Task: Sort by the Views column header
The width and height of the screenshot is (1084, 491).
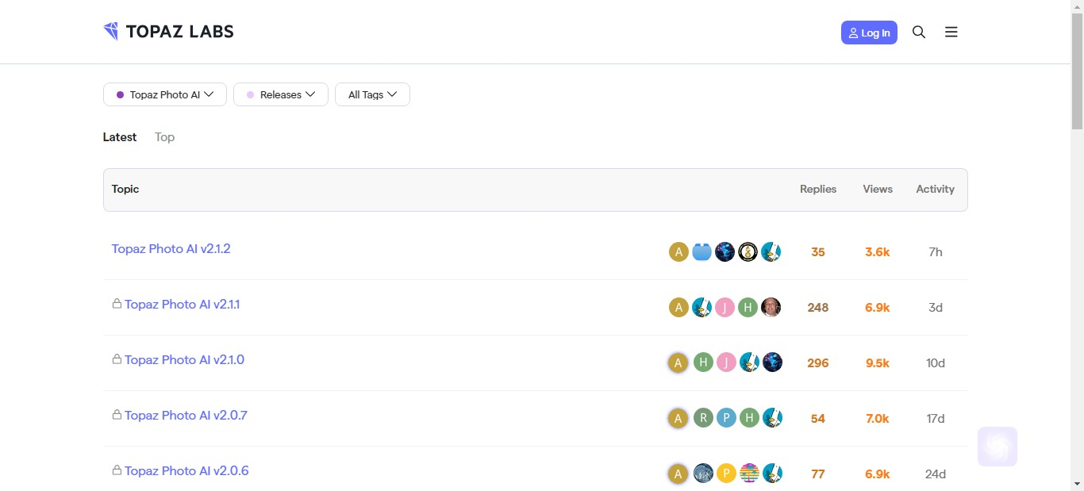Action: (x=878, y=190)
